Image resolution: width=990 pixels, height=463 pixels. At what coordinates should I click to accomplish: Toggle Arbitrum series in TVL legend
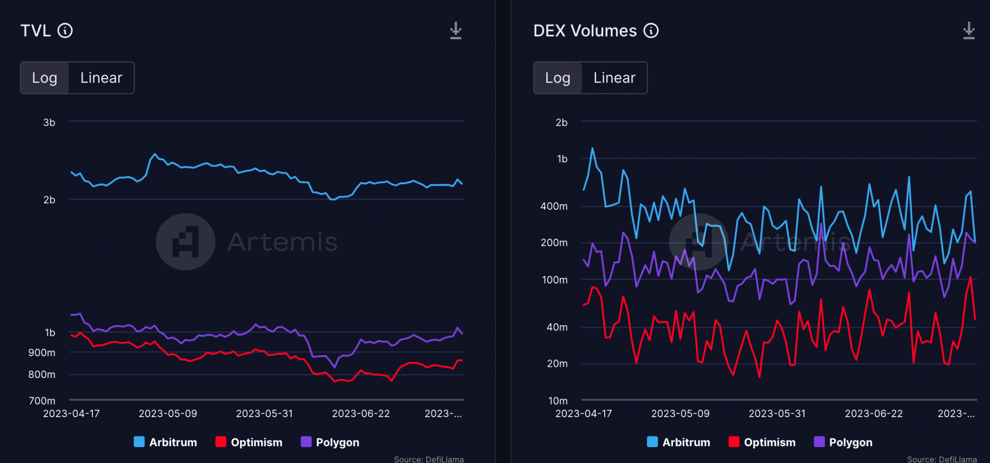(x=165, y=442)
